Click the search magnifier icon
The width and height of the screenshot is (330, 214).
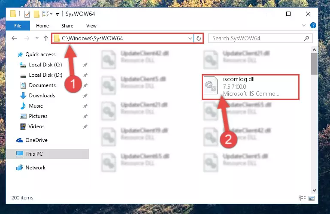306,38
